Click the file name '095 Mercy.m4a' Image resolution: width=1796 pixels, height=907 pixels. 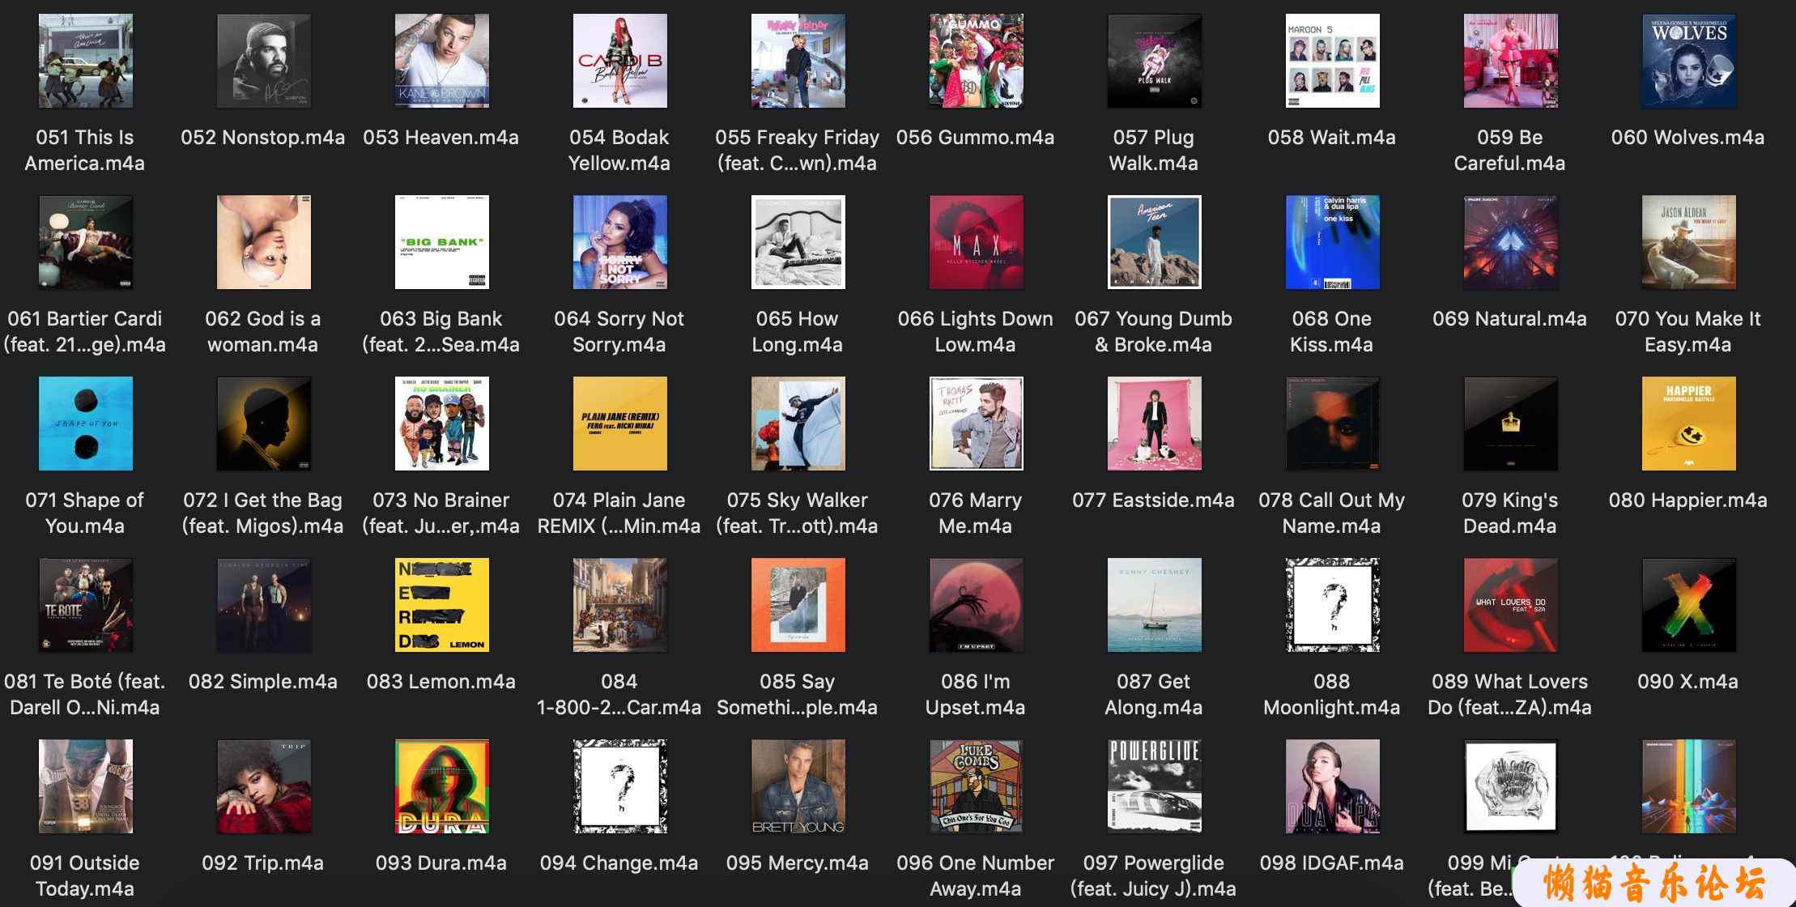pyautogui.click(x=798, y=863)
